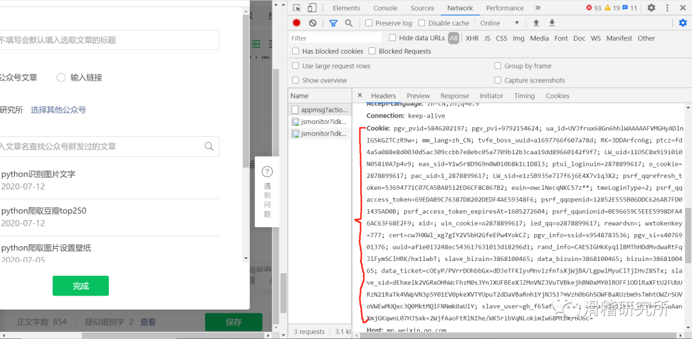The width and height of the screenshot is (692, 339).
Task: Click the 遇到问题 help question icon
Action: click(x=267, y=171)
